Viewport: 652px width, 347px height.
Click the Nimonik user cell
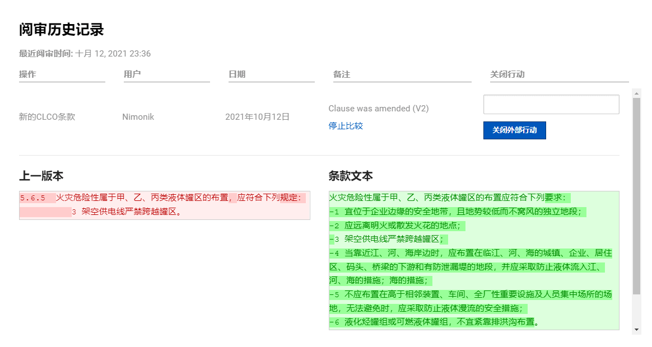138,117
